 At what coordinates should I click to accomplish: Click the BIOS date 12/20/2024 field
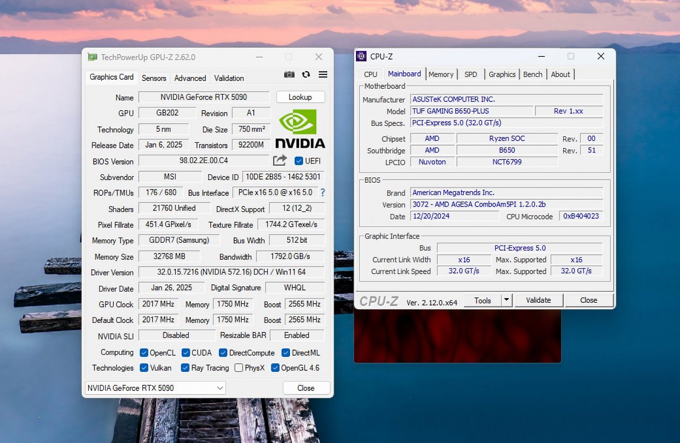pos(455,216)
